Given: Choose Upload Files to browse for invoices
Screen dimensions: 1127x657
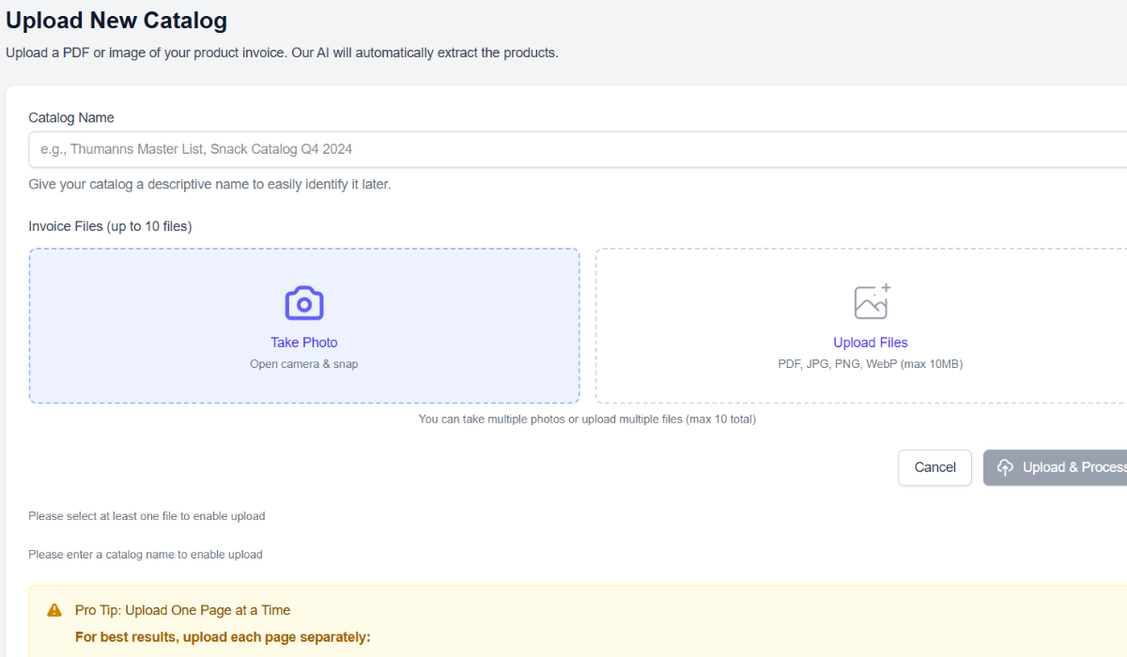Looking at the screenshot, I should (x=871, y=342).
